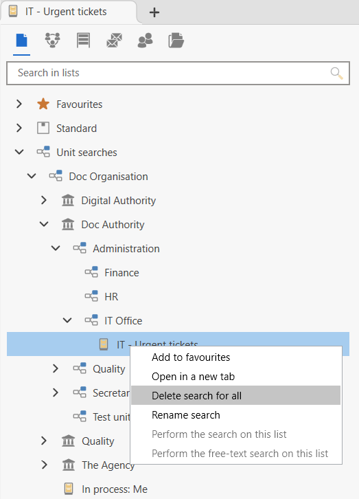Click the In process: Me search icon
Image resolution: width=359 pixels, height=499 pixels.
tap(69, 489)
